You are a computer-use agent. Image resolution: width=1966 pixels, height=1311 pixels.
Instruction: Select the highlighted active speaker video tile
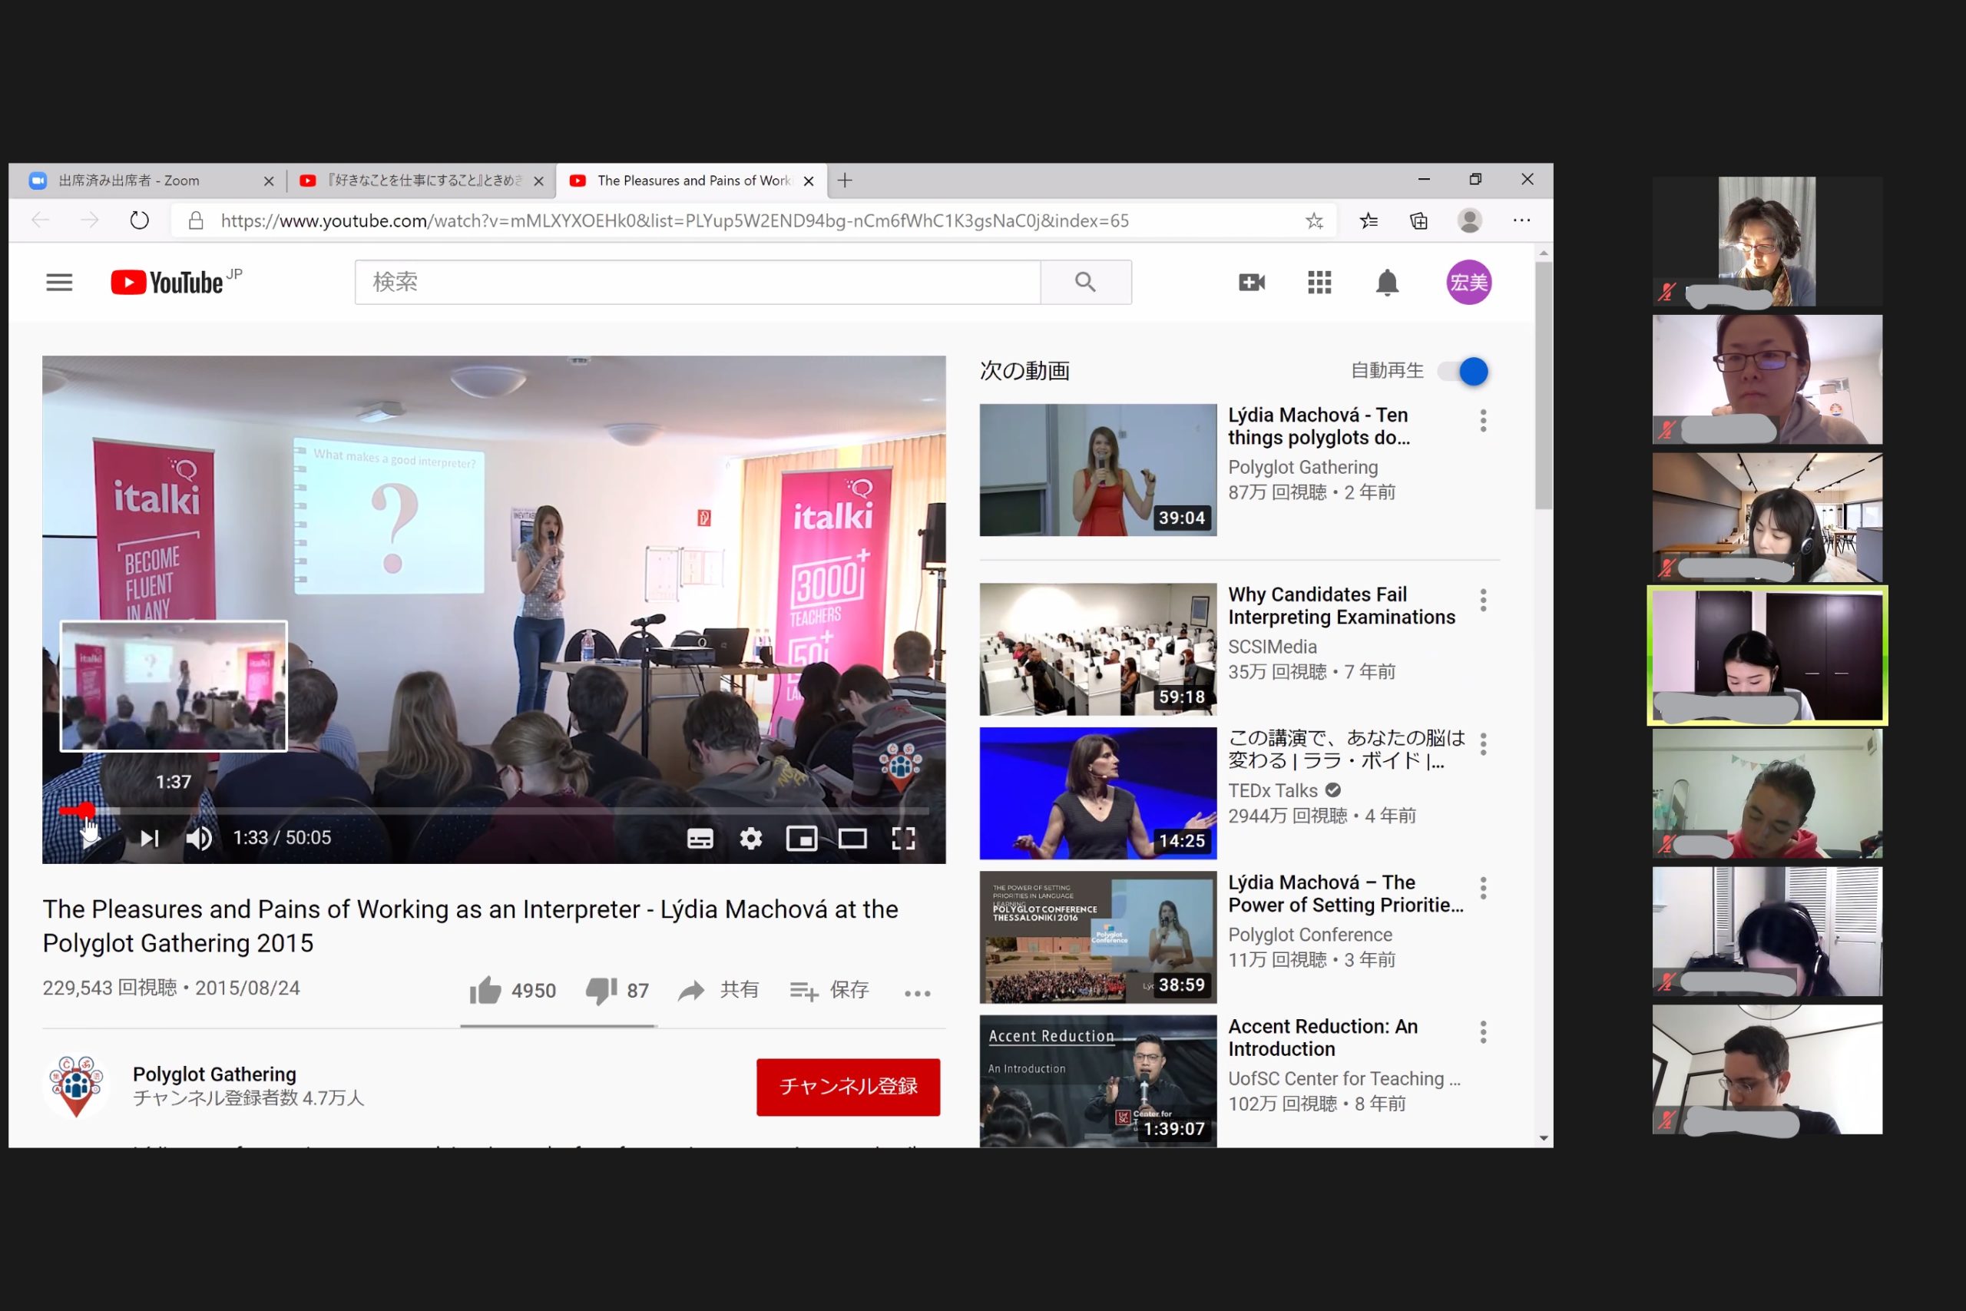(1767, 656)
